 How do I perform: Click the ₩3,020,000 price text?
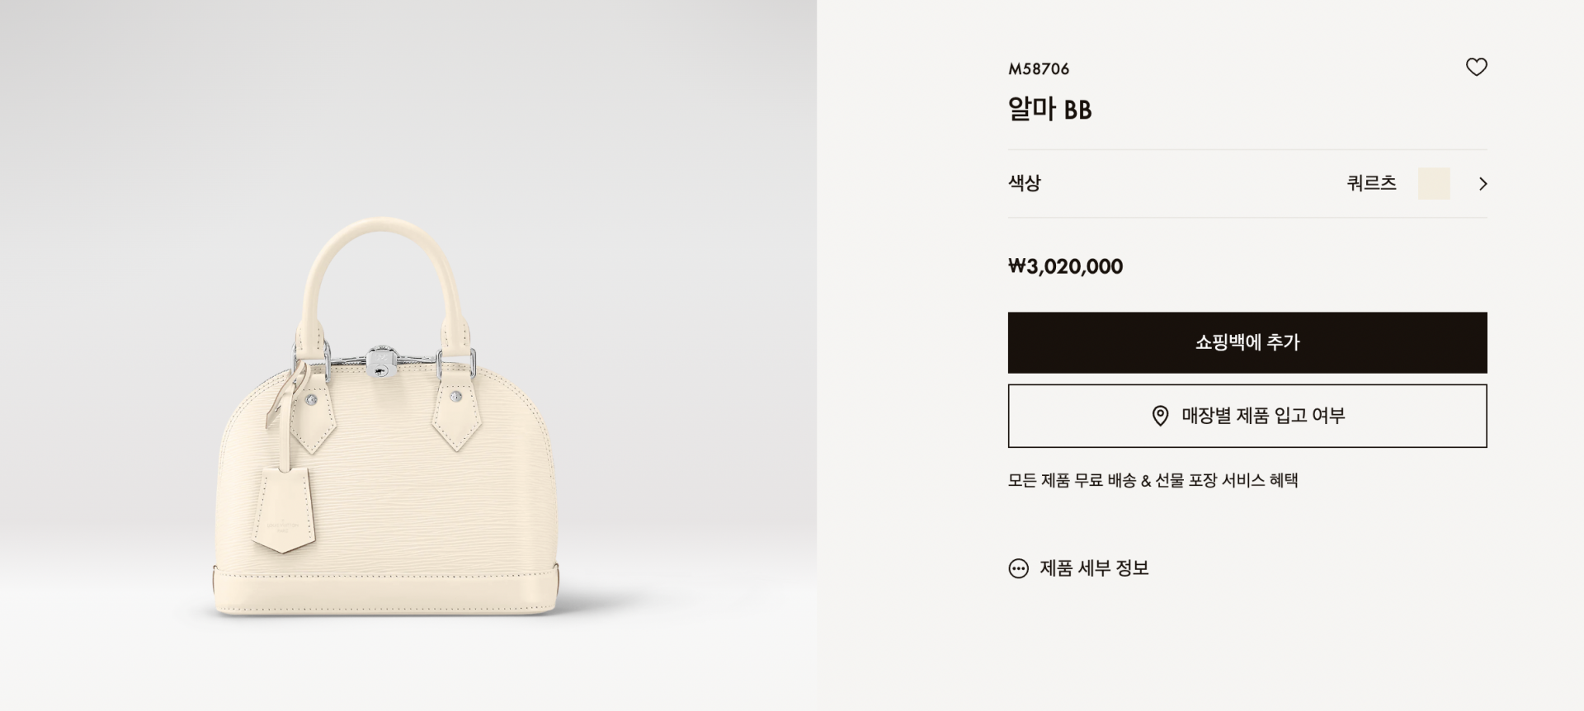(x=1065, y=266)
